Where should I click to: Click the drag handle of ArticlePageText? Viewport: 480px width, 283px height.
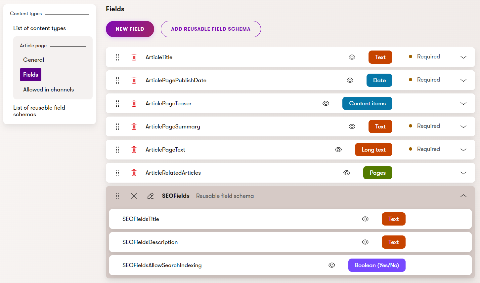tap(117, 150)
